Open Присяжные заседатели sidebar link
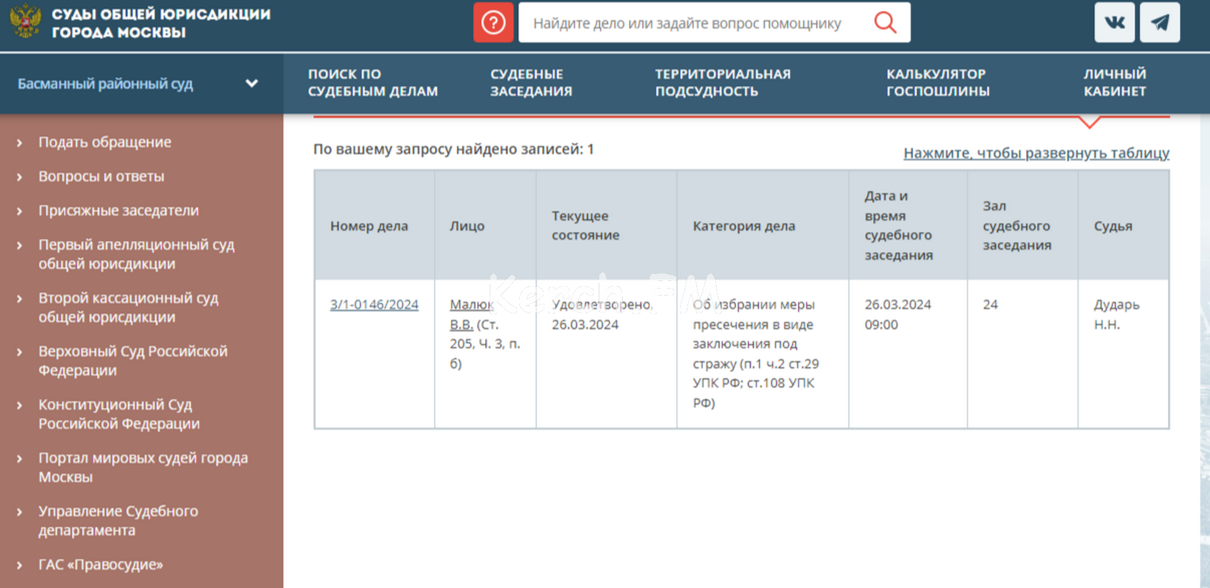 (x=118, y=210)
